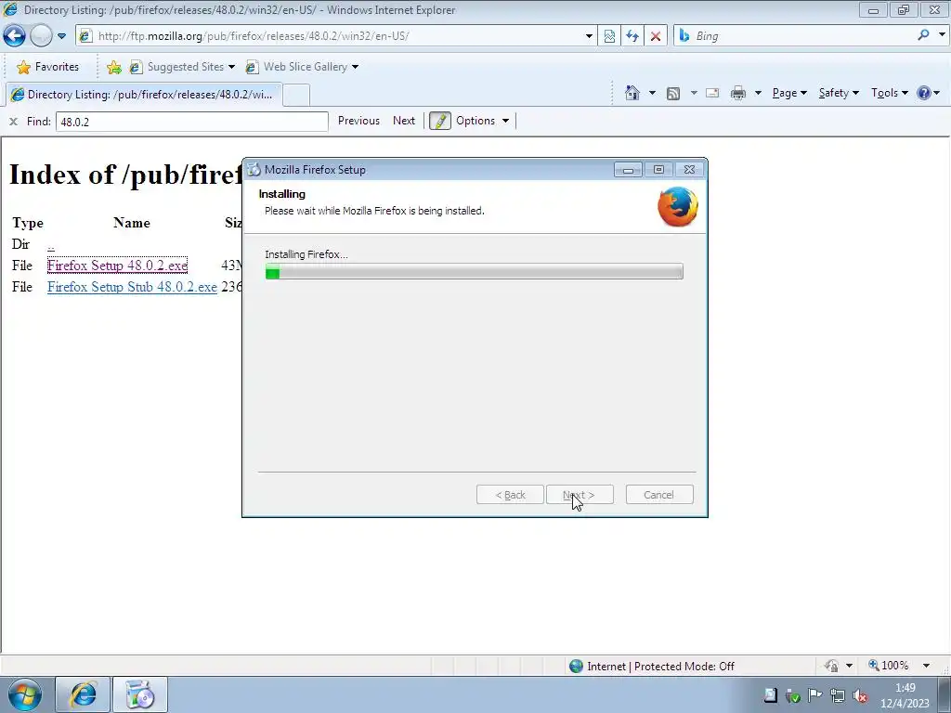Click the Print icon
The width and height of the screenshot is (951, 713).
click(x=738, y=93)
